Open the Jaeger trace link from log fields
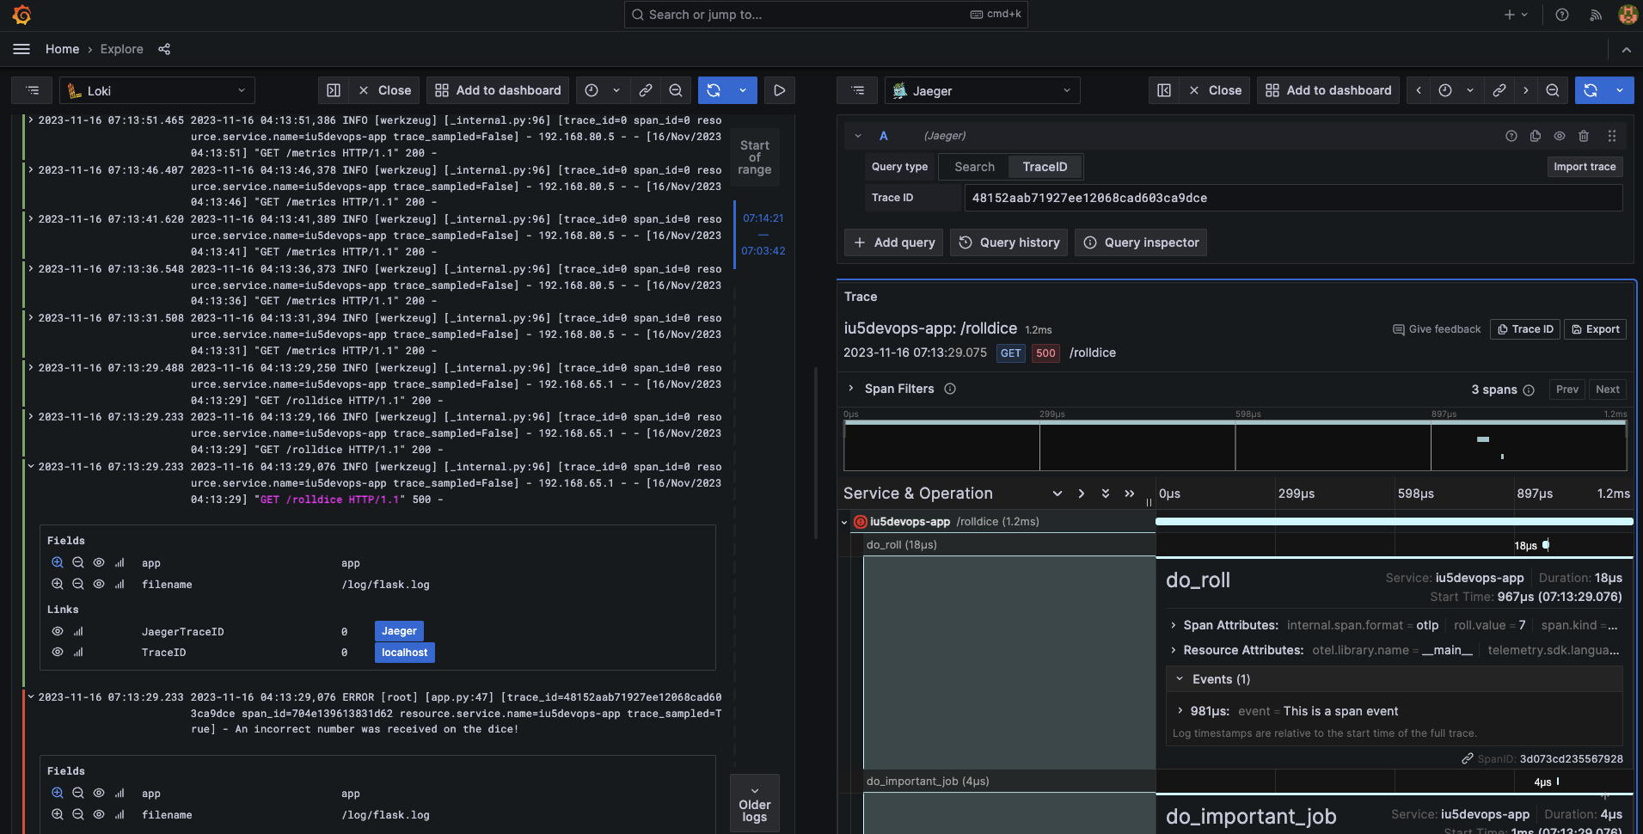 [x=398, y=630]
